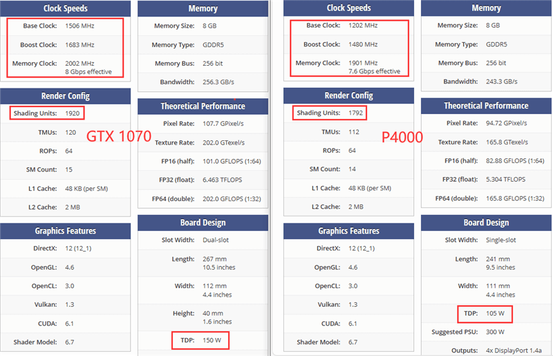Select the GDDR5 memory type in GTX 1070 specs
Image resolution: width=553 pixels, height=356 pixels.
(213, 45)
